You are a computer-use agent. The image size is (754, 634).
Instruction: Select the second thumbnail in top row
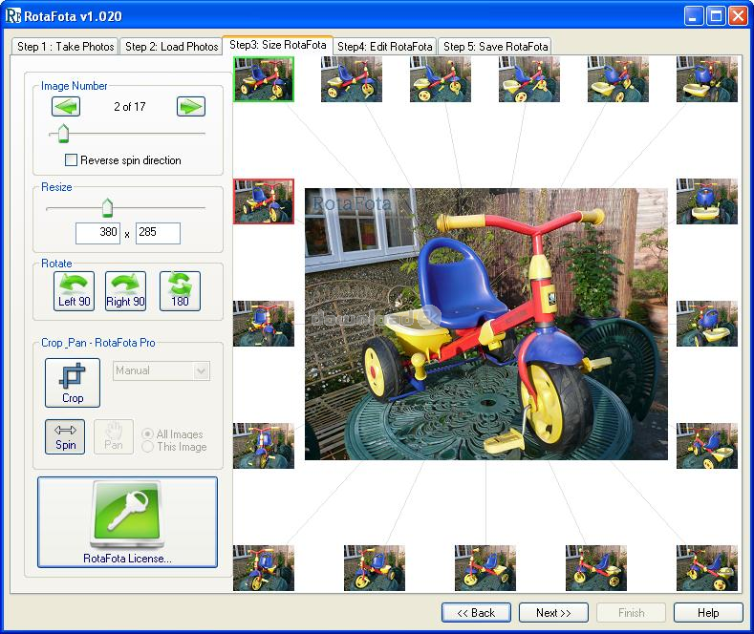point(352,79)
